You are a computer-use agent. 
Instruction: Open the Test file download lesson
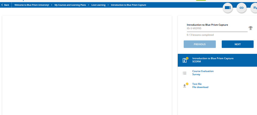pyautogui.click(x=217, y=86)
